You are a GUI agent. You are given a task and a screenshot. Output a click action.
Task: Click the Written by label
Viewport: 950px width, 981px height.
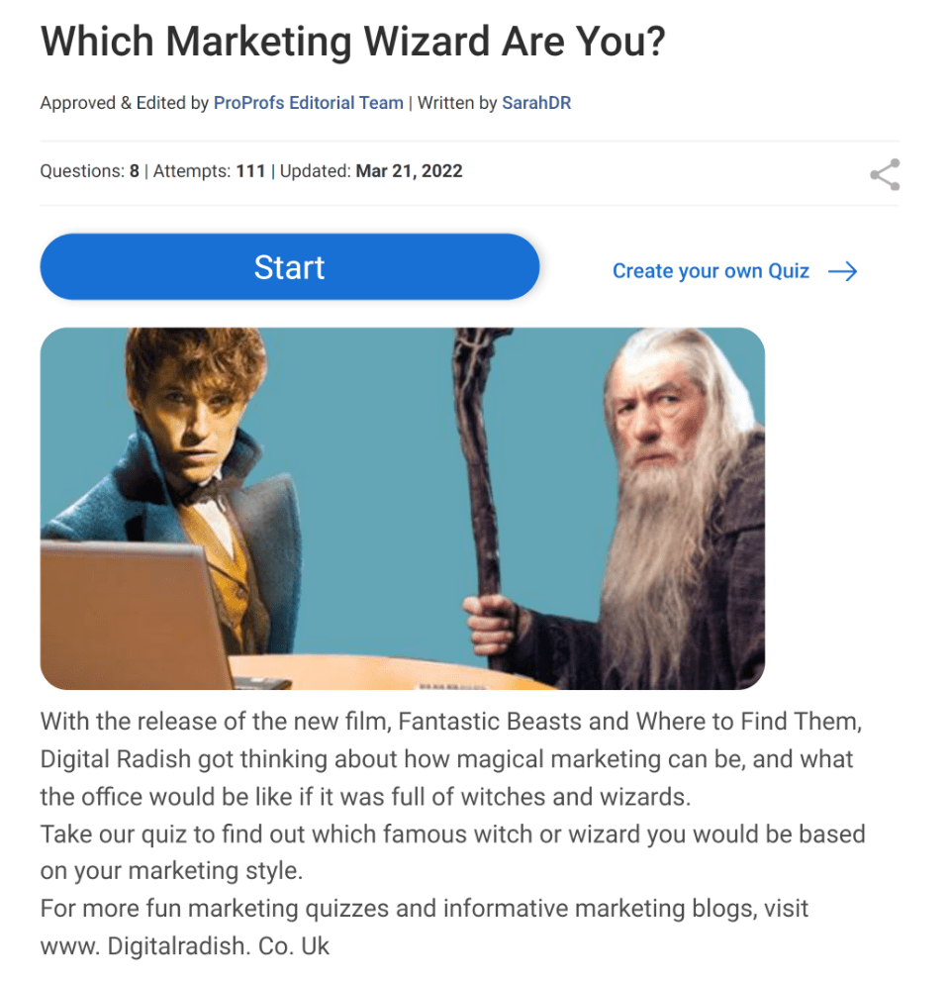click(x=457, y=103)
